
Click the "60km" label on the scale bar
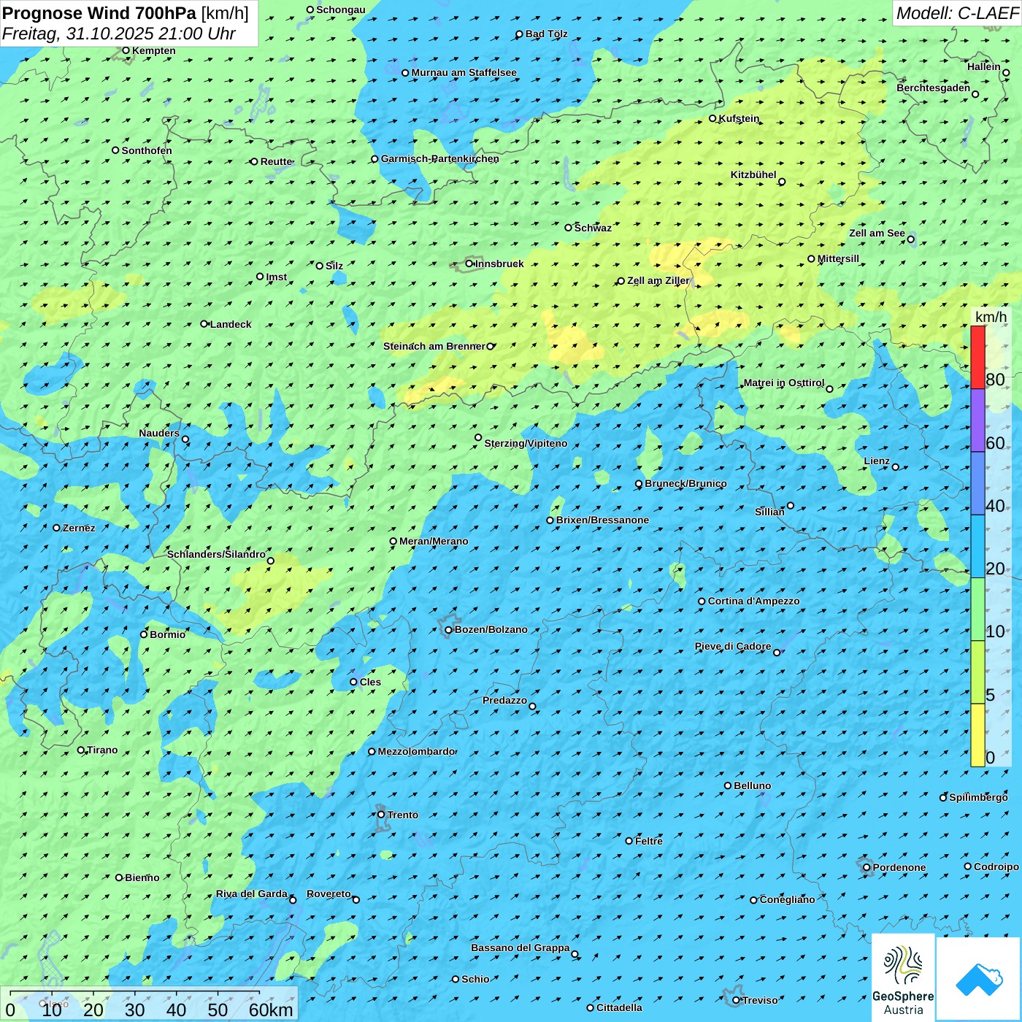click(x=271, y=1010)
